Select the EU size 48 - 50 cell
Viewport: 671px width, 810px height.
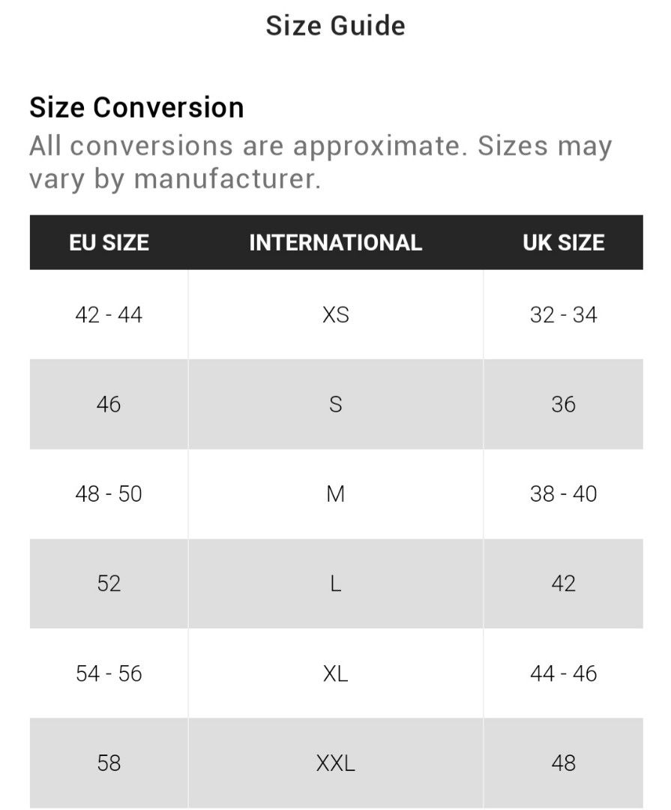click(109, 494)
